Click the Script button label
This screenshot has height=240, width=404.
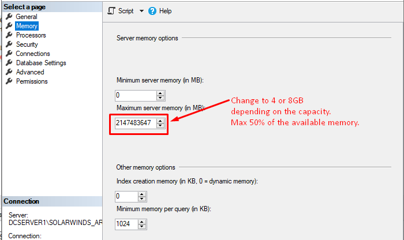(126, 11)
